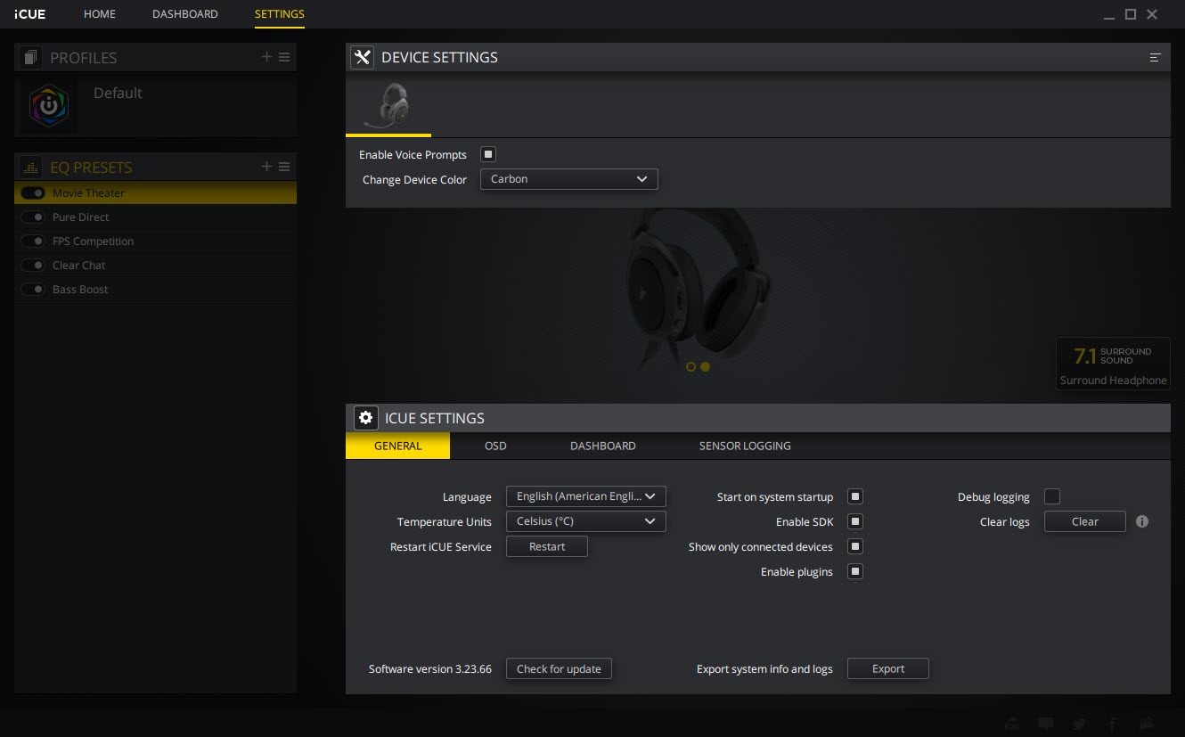Viewport: 1185px width, 737px height.
Task: Click the Software version 3.23.66 text
Action: tap(430, 668)
